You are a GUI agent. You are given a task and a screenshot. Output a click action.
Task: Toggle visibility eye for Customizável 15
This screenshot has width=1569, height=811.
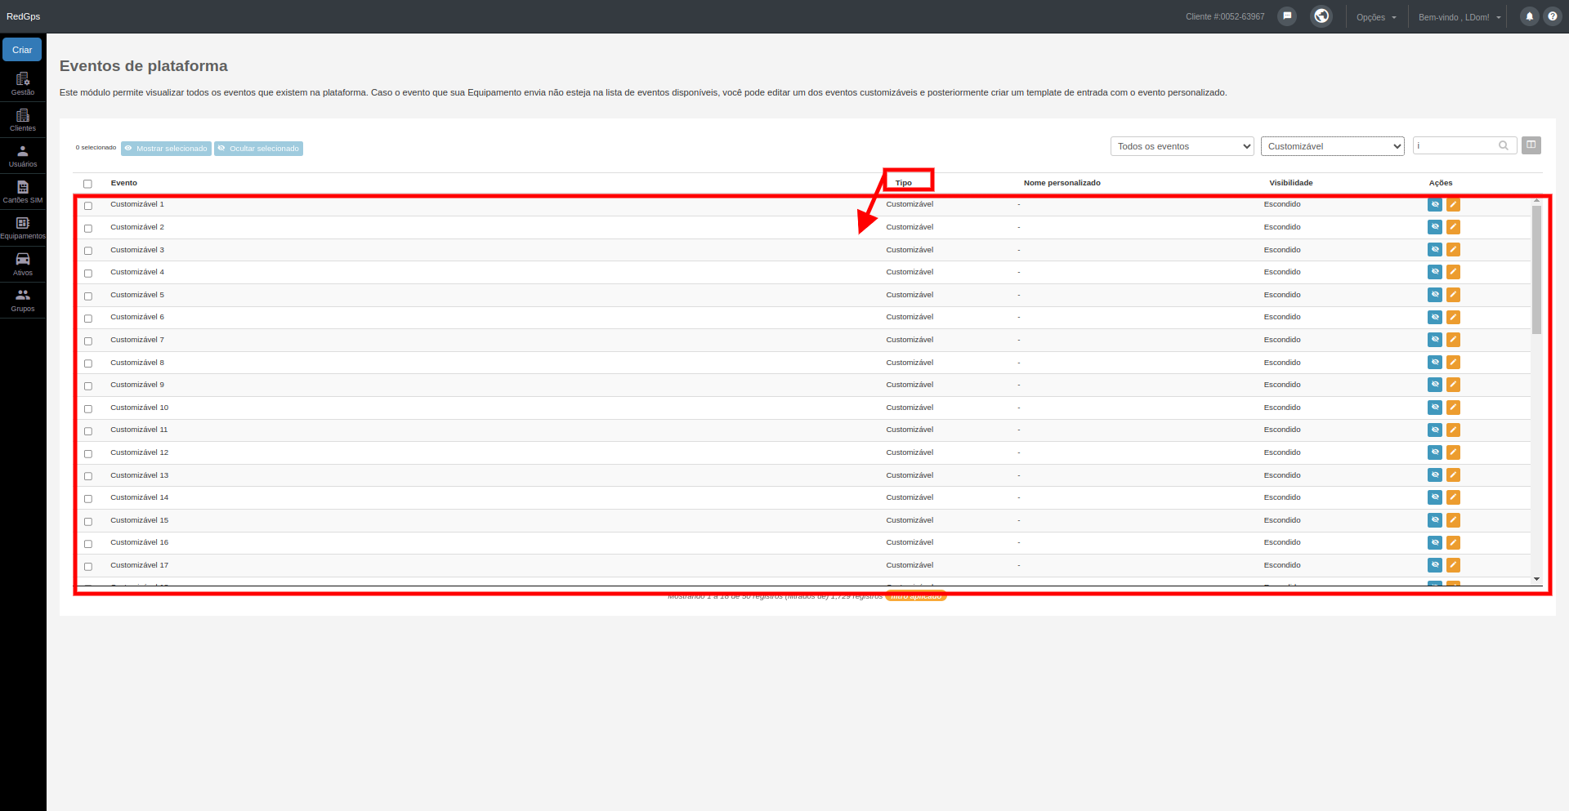coord(1435,520)
